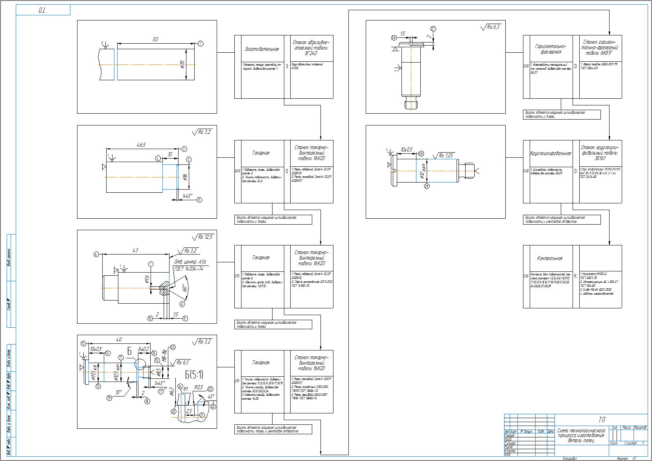
Task: Select the circled position number 1 balloon
Action: pos(201,44)
